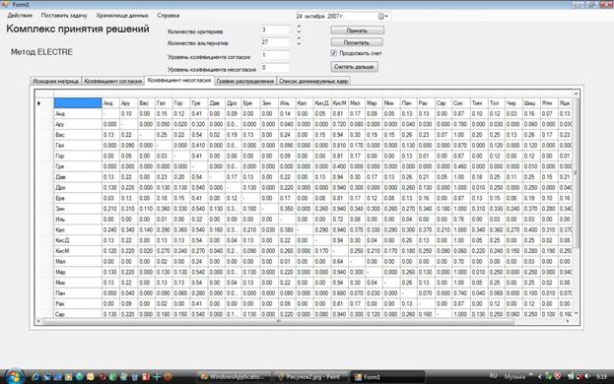Select the "Анд" column header

[x=110, y=103]
